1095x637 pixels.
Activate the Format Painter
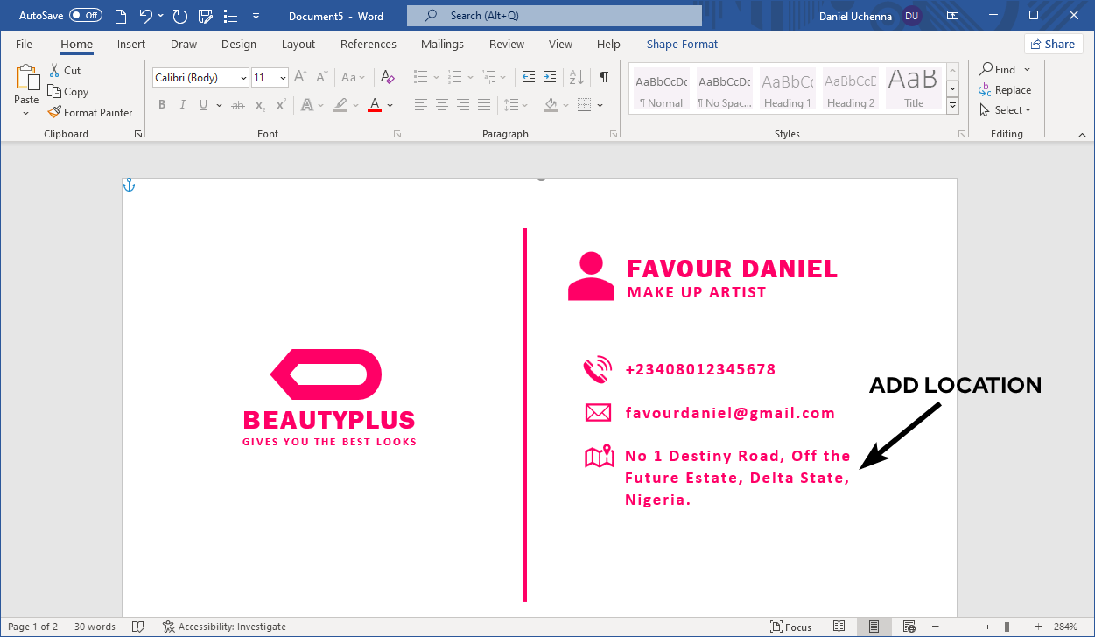click(90, 112)
